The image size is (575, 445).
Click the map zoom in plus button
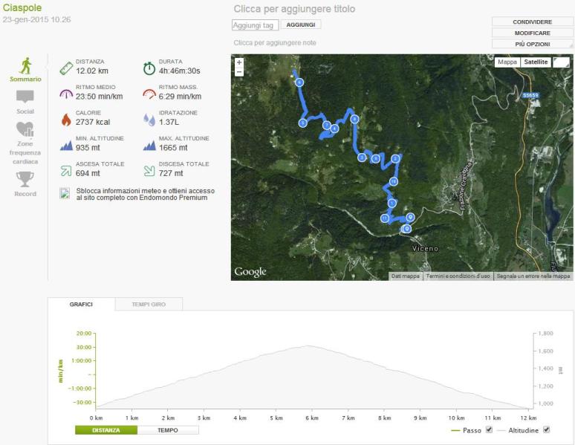(239, 63)
